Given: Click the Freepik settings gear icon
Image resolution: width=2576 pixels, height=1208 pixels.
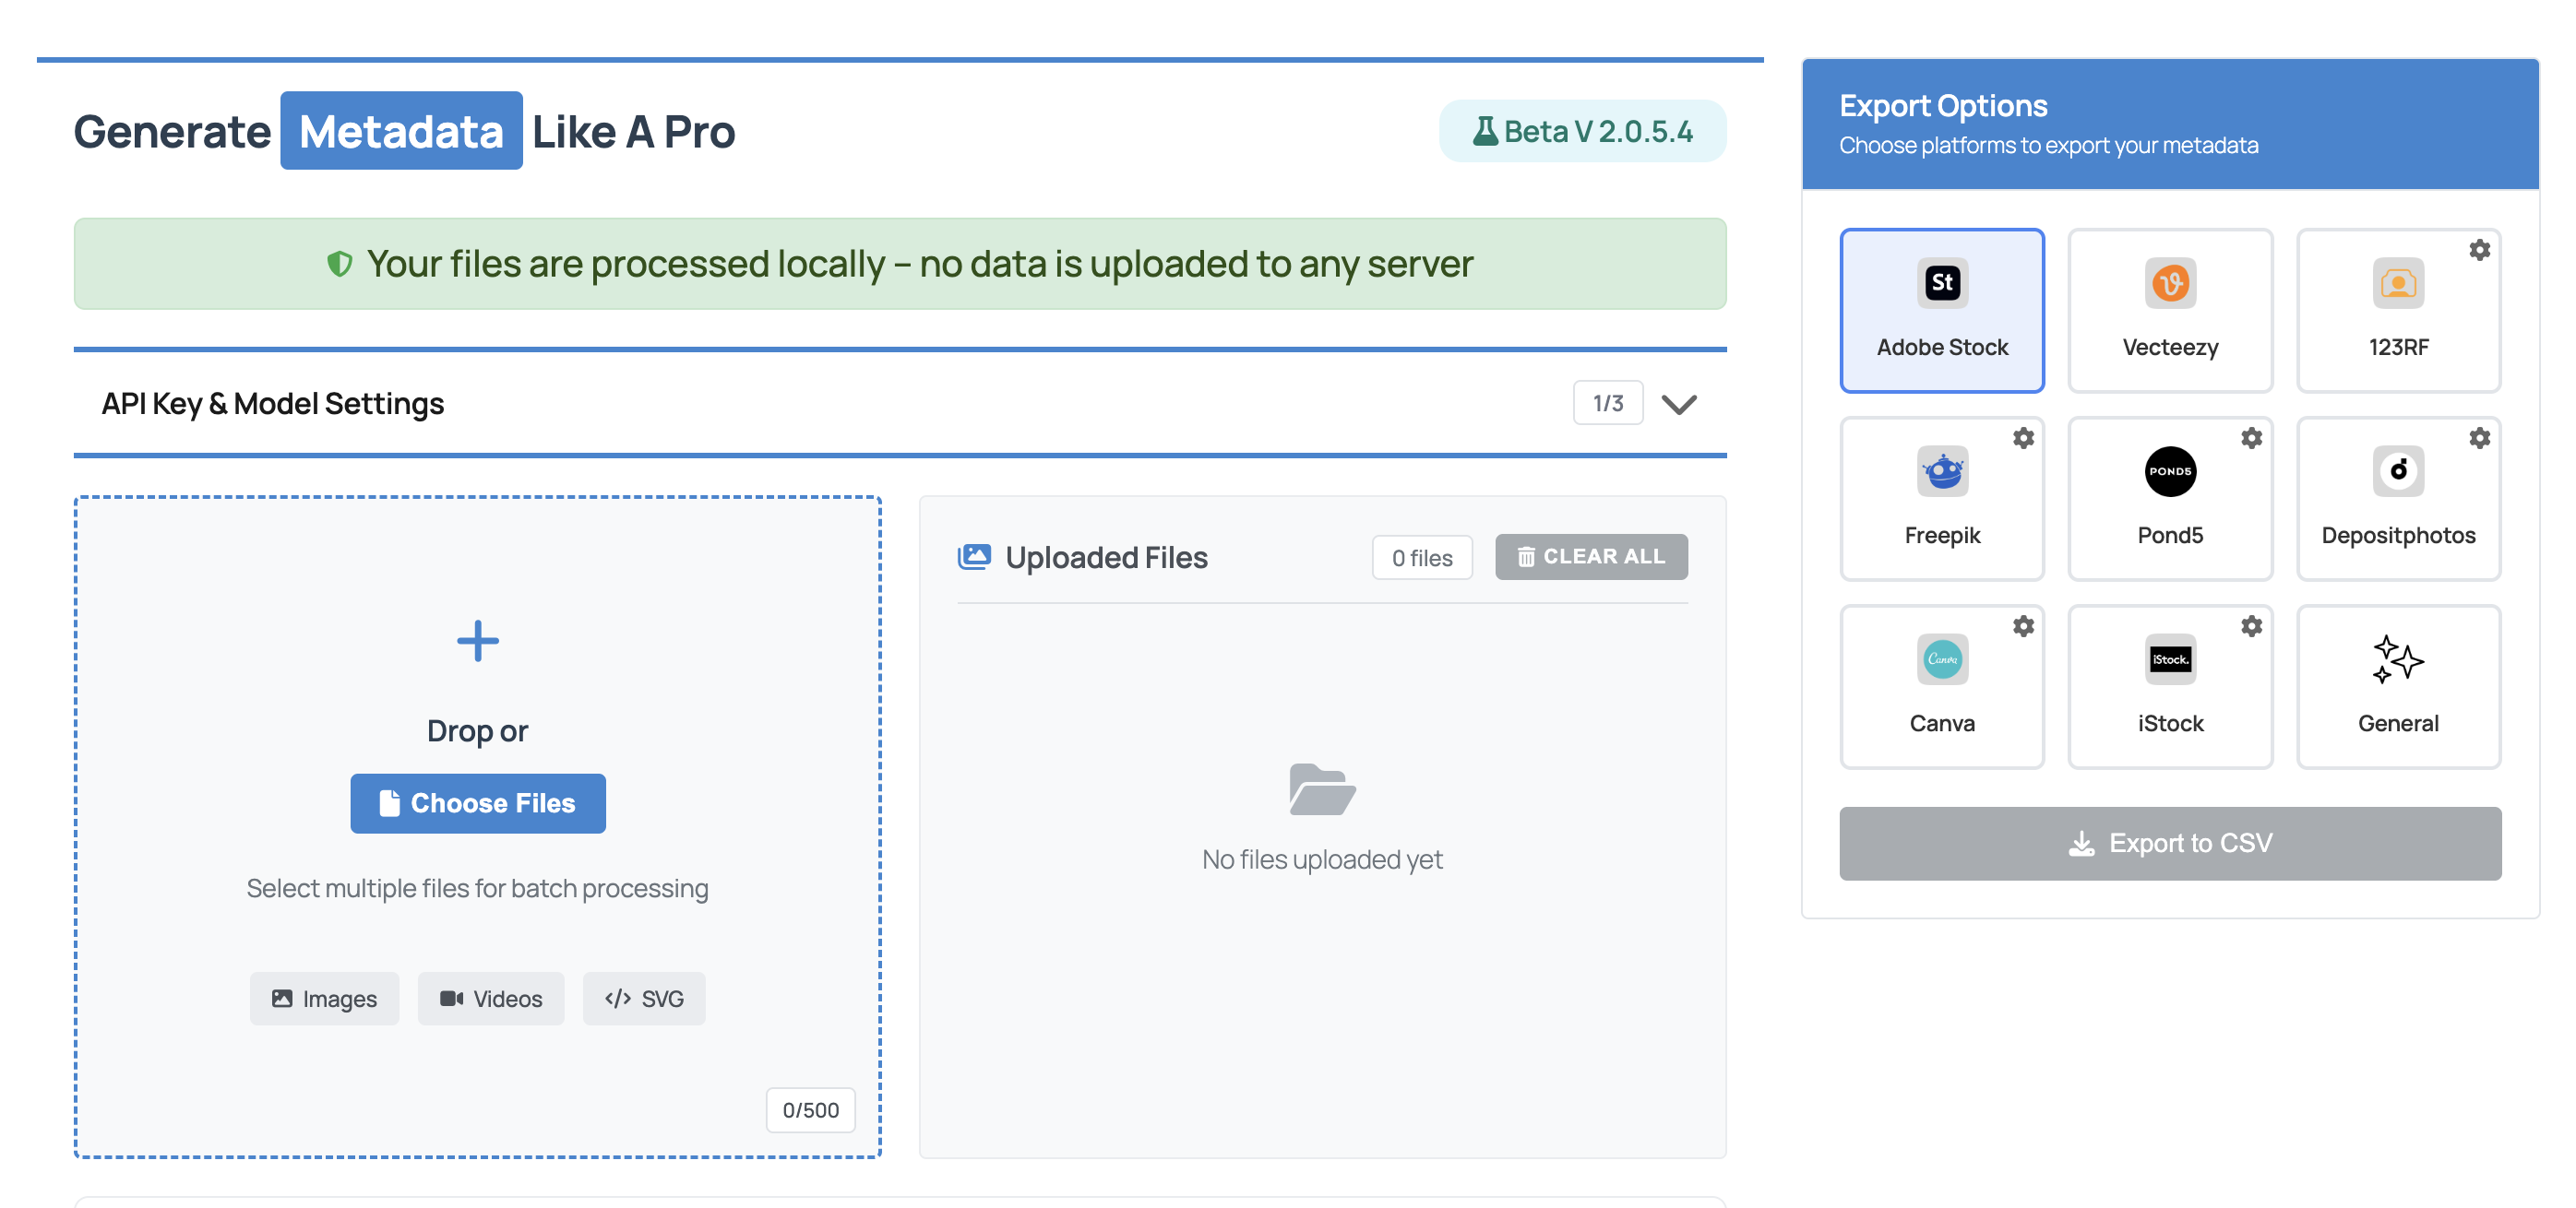Looking at the screenshot, I should [x=2023, y=438].
